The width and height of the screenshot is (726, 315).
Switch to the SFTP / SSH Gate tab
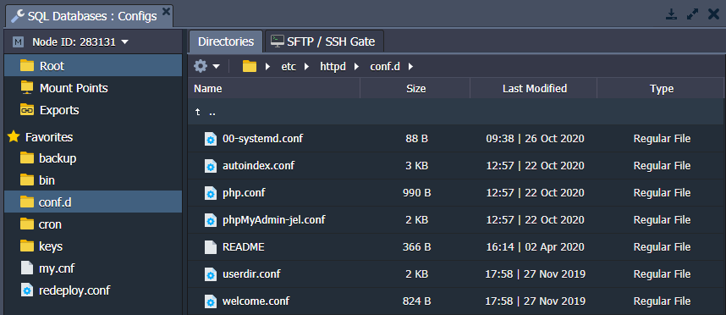point(324,41)
